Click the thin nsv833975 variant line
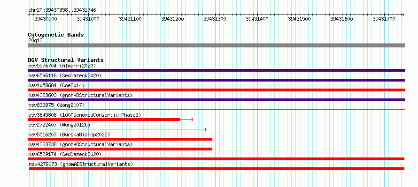This screenshot has height=187, width=418. pyautogui.click(x=216, y=109)
